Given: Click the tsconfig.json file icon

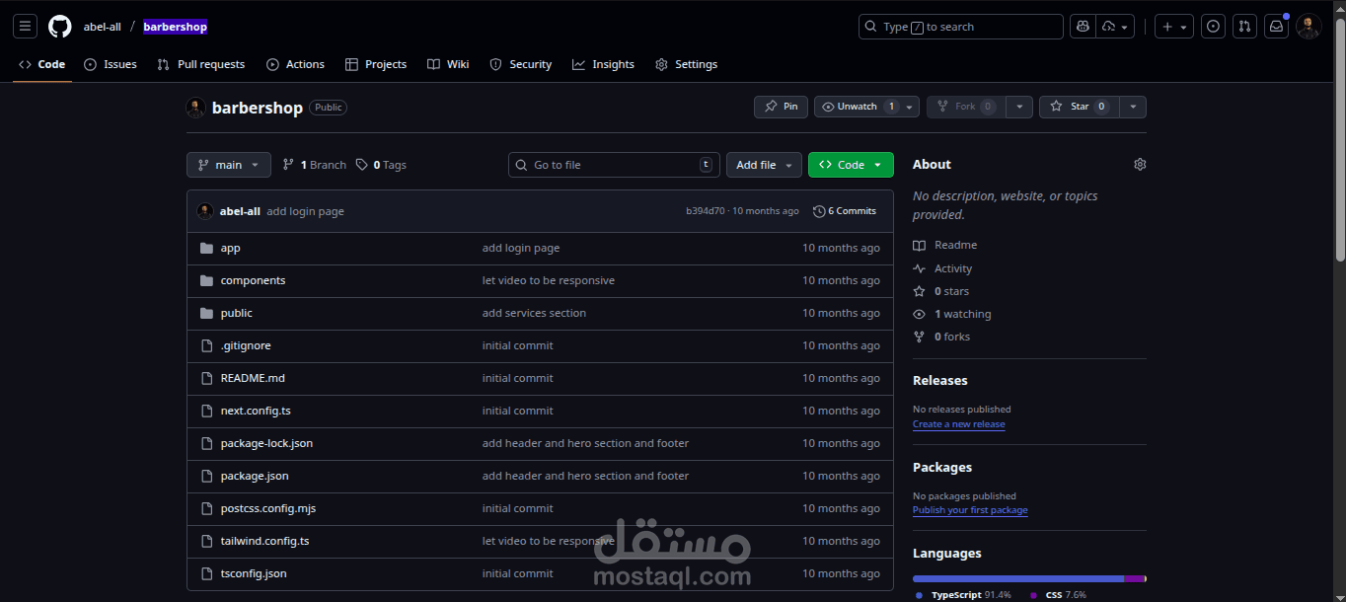Looking at the screenshot, I should pyautogui.click(x=206, y=574).
